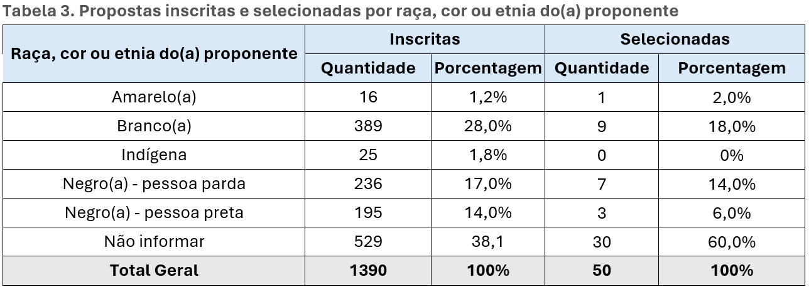The height and width of the screenshot is (289, 809).
Task: Select the 60,0% selecionadas percentage cell
Action: tap(732, 241)
